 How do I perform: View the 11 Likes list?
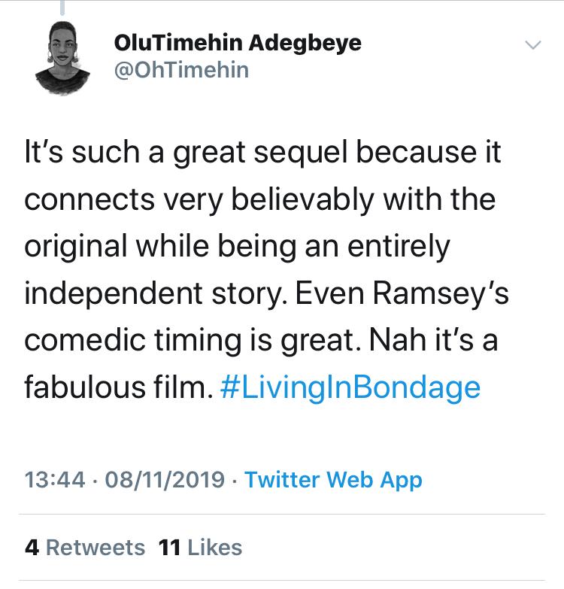coord(201,547)
